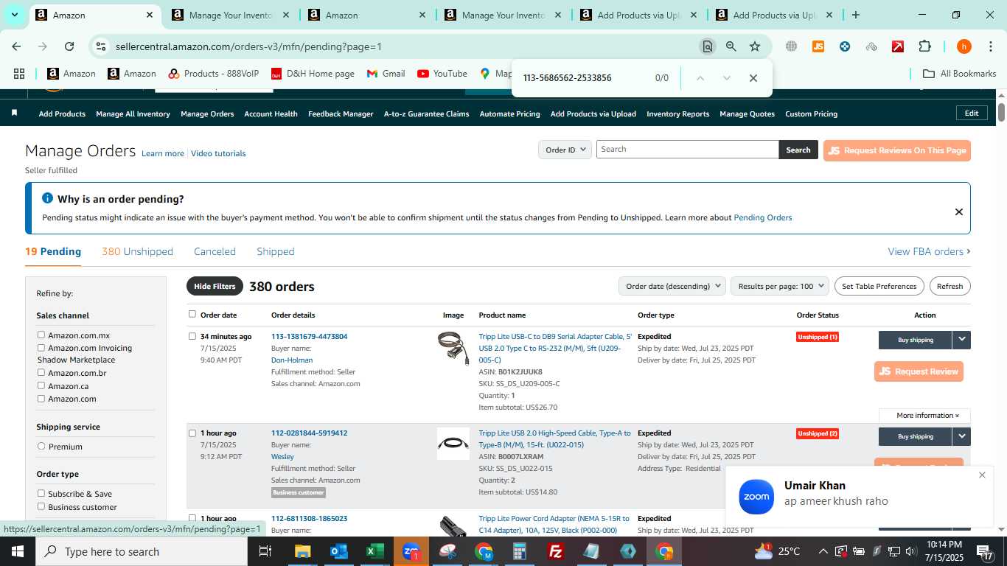
Task: Open the Gmail bookmark
Action: tap(386, 74)
